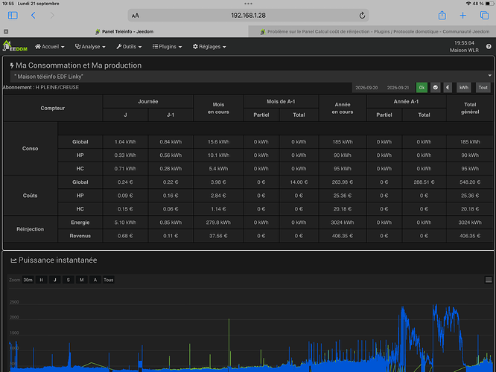
Task: Add a new tab with plus icon
Action: (x=462, y=15)
